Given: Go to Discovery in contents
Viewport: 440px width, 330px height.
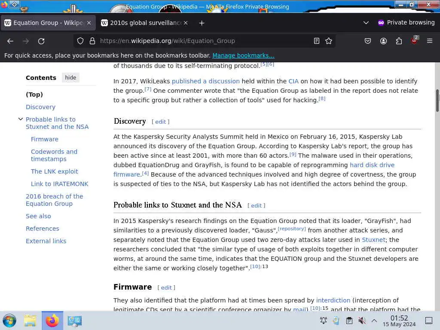Looking at the screenshot, I should point(41,107).
